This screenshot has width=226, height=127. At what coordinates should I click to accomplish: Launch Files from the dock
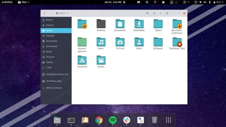click(57, 120)
